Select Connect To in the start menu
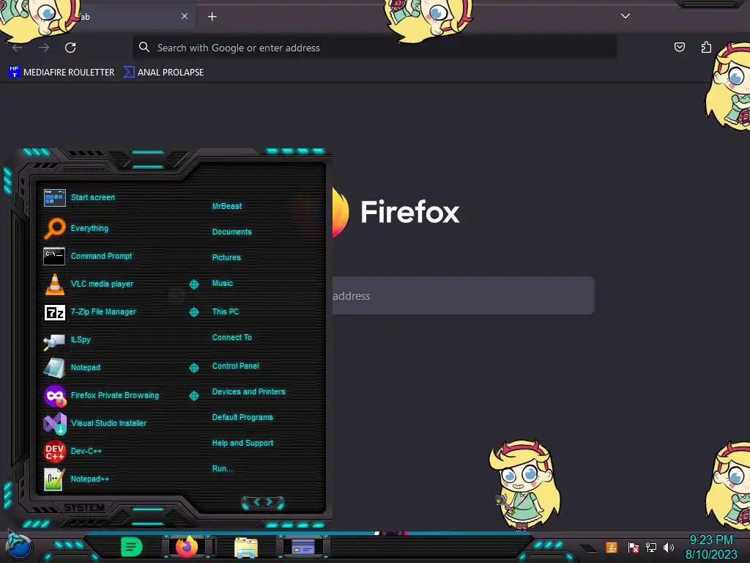750x563 pixels. click(x=231, y=337)
